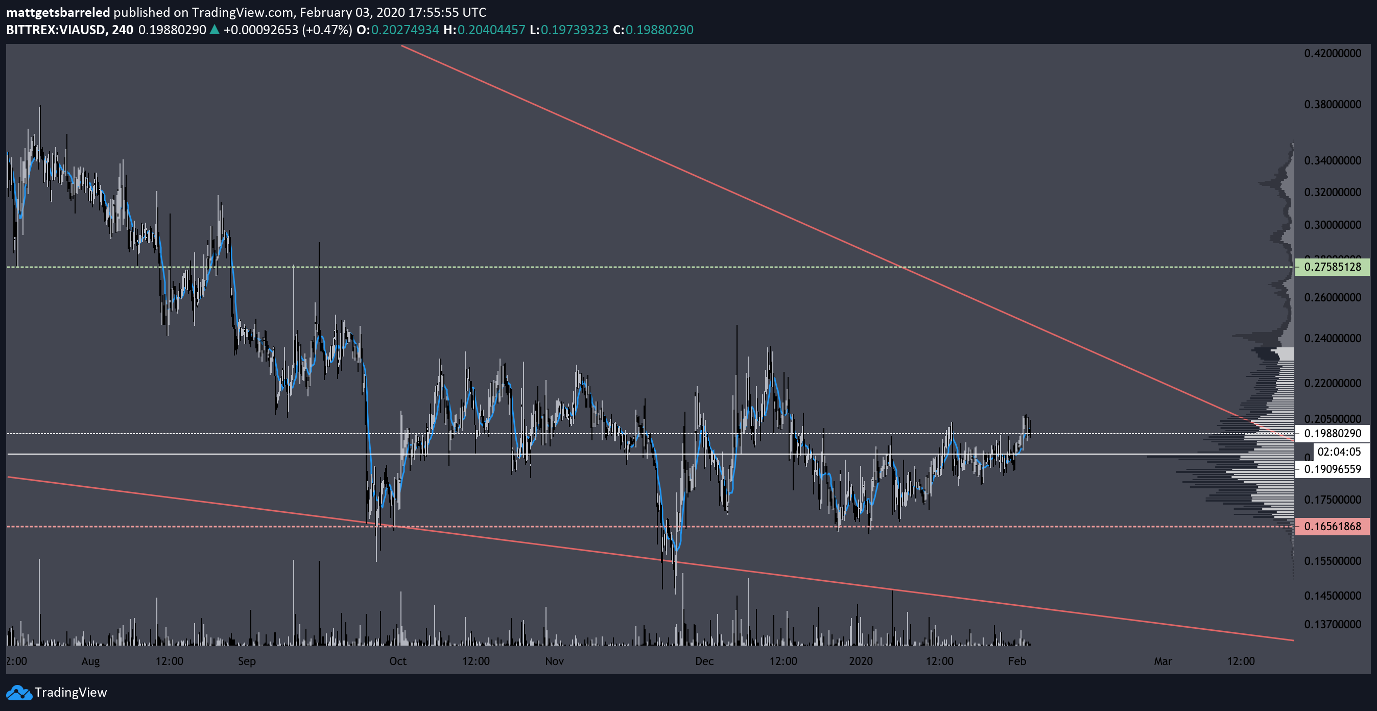The height and width of the screenshot is (711, 1377).
Task: Click the red 0.16561868 price label
Action: pos(1332,527)
